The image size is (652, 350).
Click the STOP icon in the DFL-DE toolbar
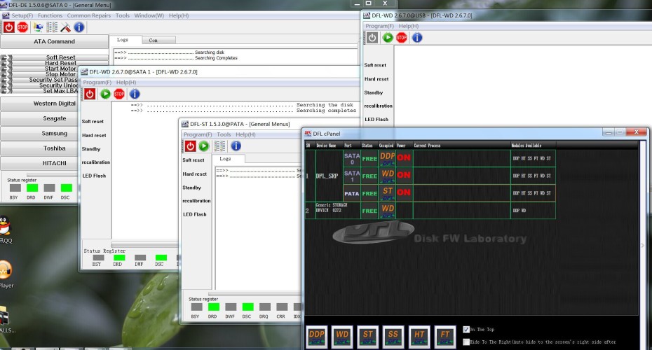(x=22, y=27)
